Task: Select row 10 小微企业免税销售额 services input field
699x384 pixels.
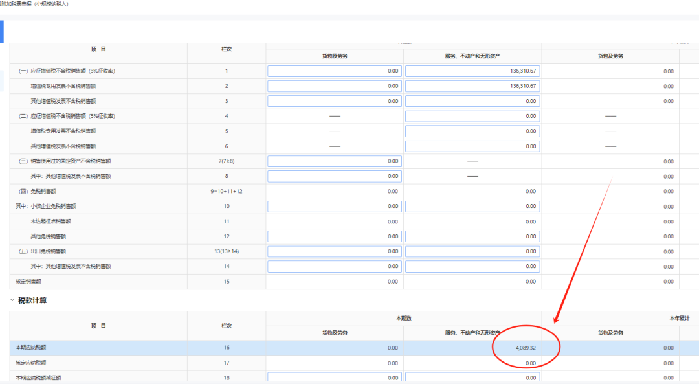Action: [x=472, y=207]
